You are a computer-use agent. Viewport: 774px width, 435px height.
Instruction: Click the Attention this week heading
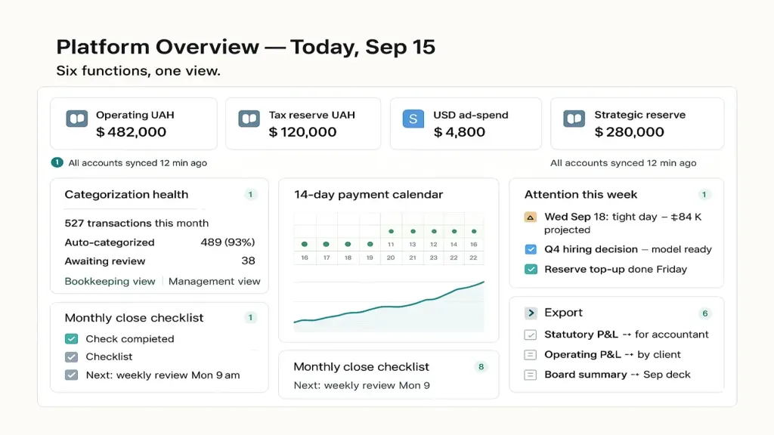(x=581, y=194)
